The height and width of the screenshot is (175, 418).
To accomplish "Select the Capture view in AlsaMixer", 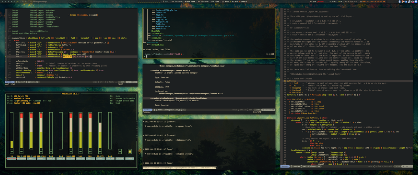I will point(37,101).
